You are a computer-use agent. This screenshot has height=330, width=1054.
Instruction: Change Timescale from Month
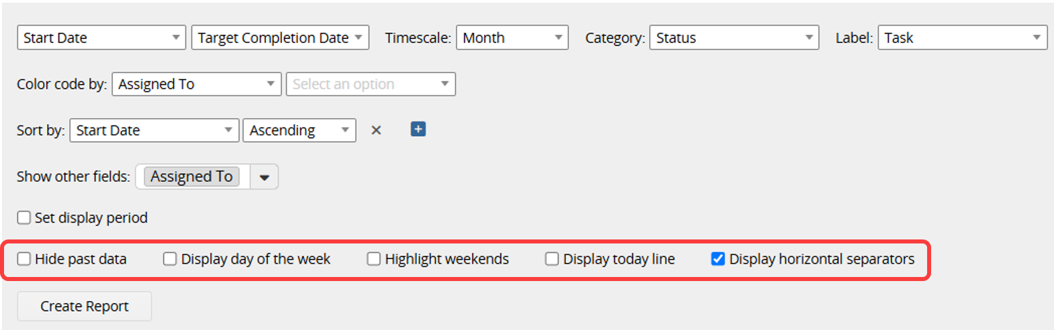512,38
